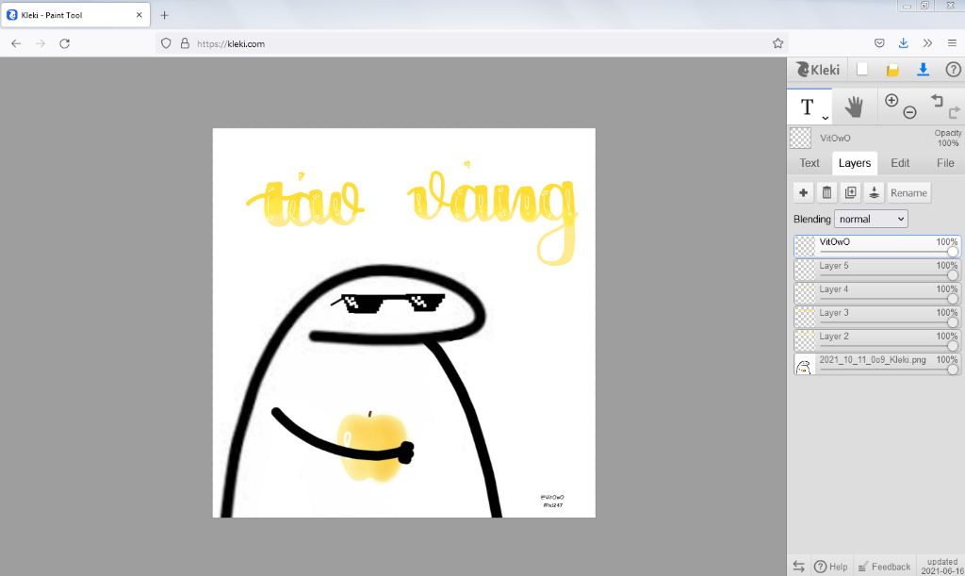
Task: Bookmark this page with star icon
Action: pos(777,43)
